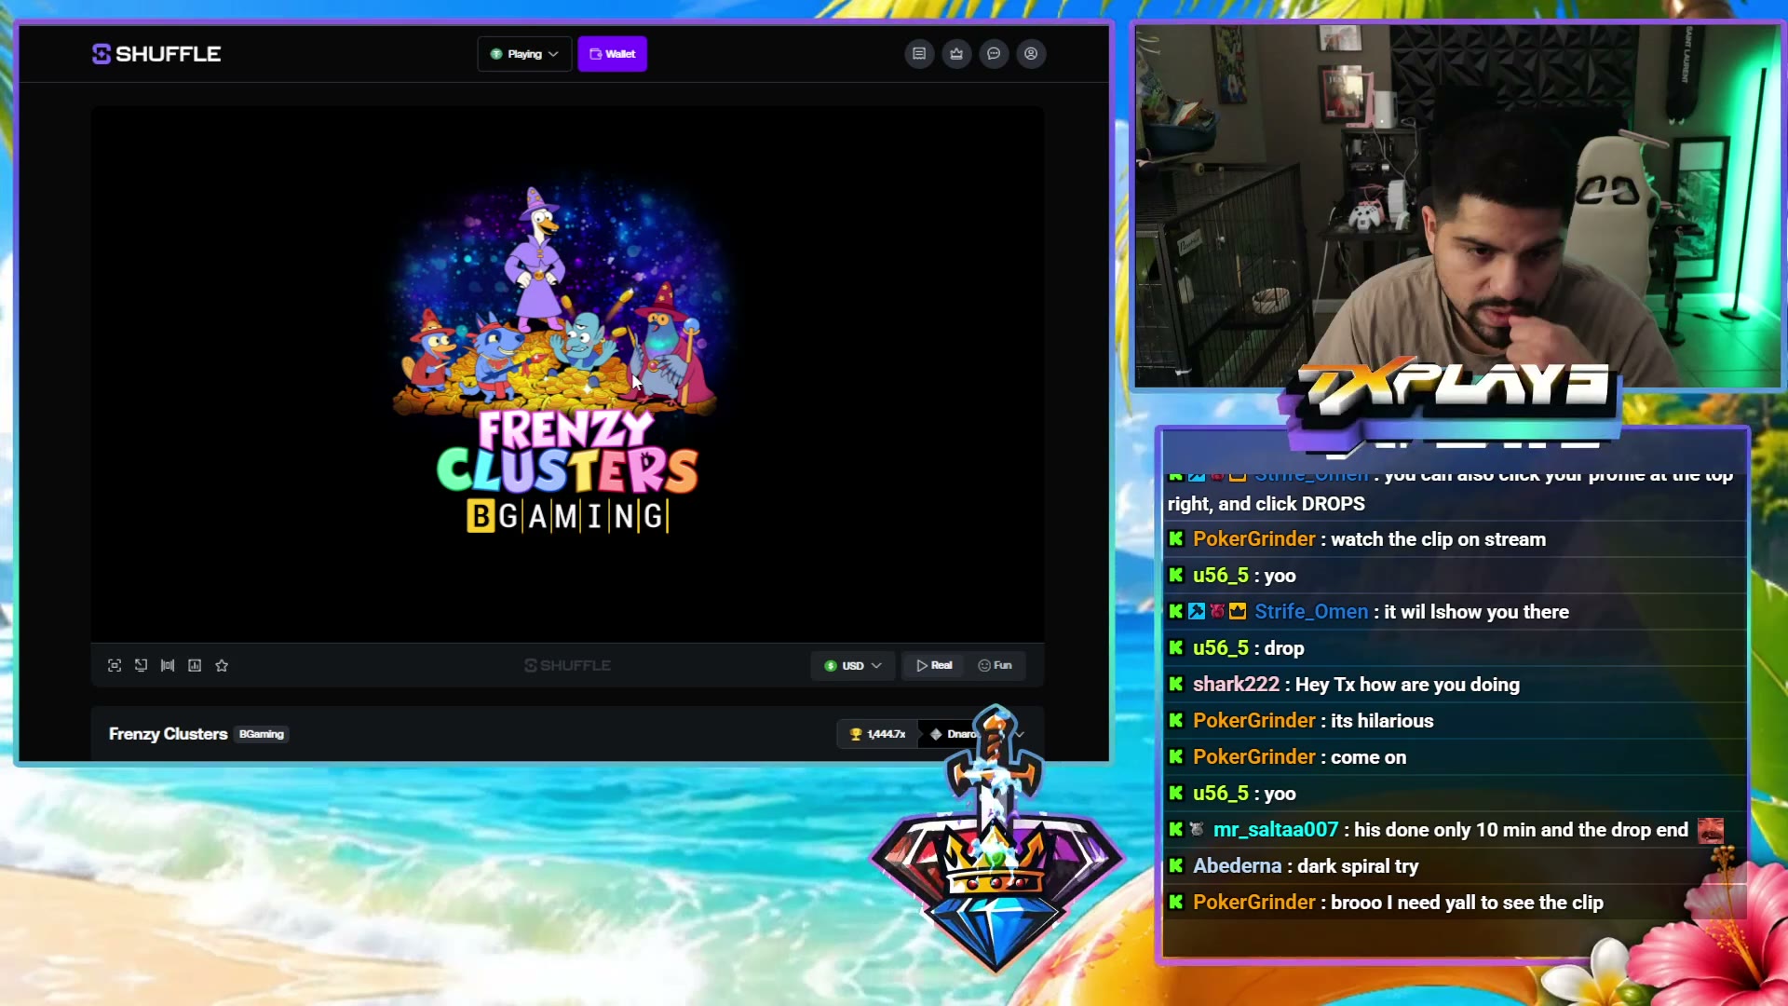Enter fullscreen mode for the game

(115, 665)
